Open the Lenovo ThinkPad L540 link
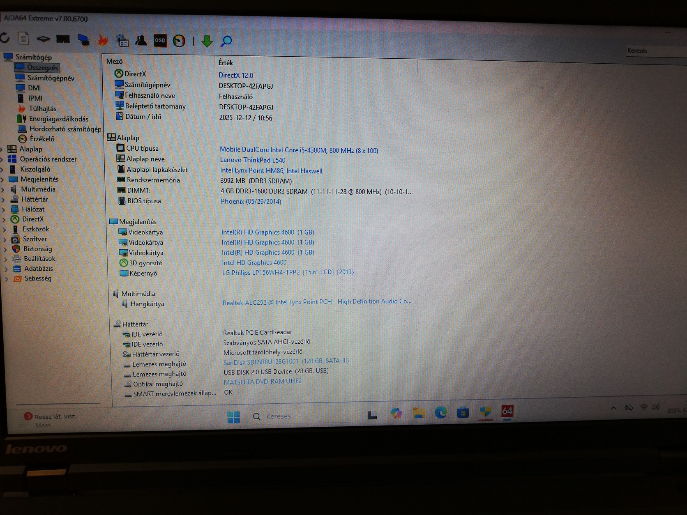 click(x=252, y=160)
